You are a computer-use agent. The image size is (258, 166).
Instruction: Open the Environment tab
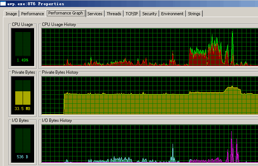(172, 14)
